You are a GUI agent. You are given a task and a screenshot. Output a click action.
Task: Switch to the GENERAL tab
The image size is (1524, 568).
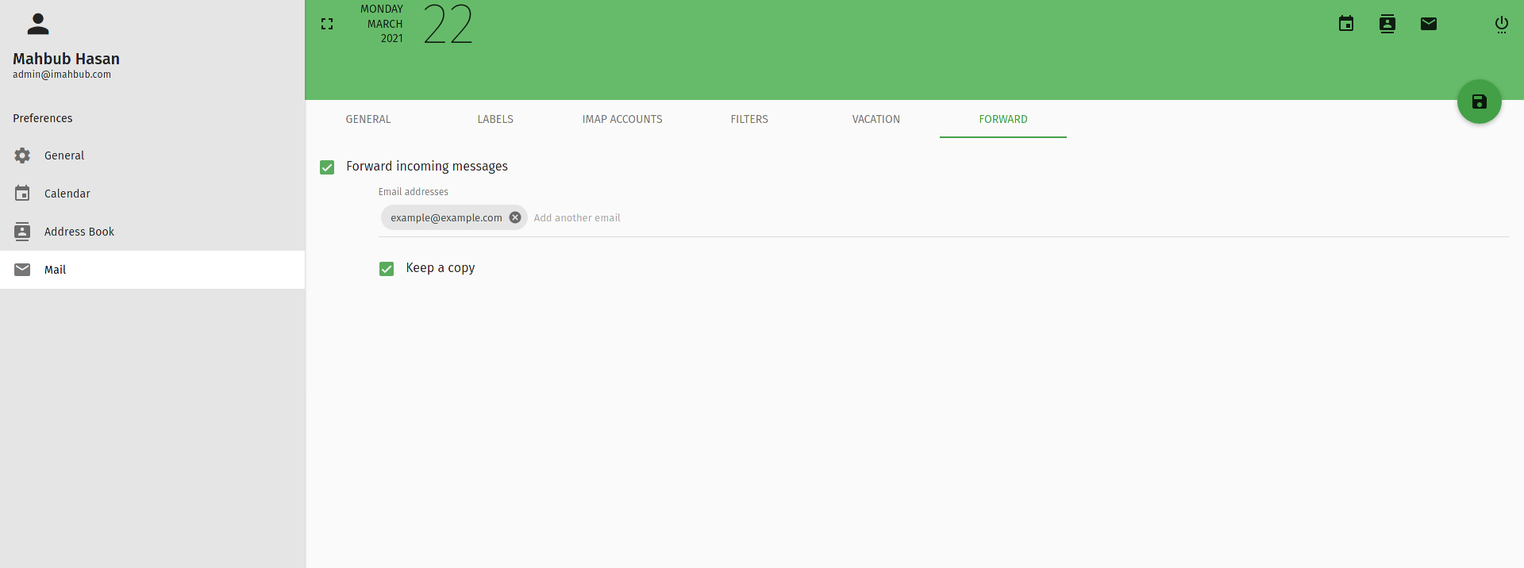click(368, 119)
